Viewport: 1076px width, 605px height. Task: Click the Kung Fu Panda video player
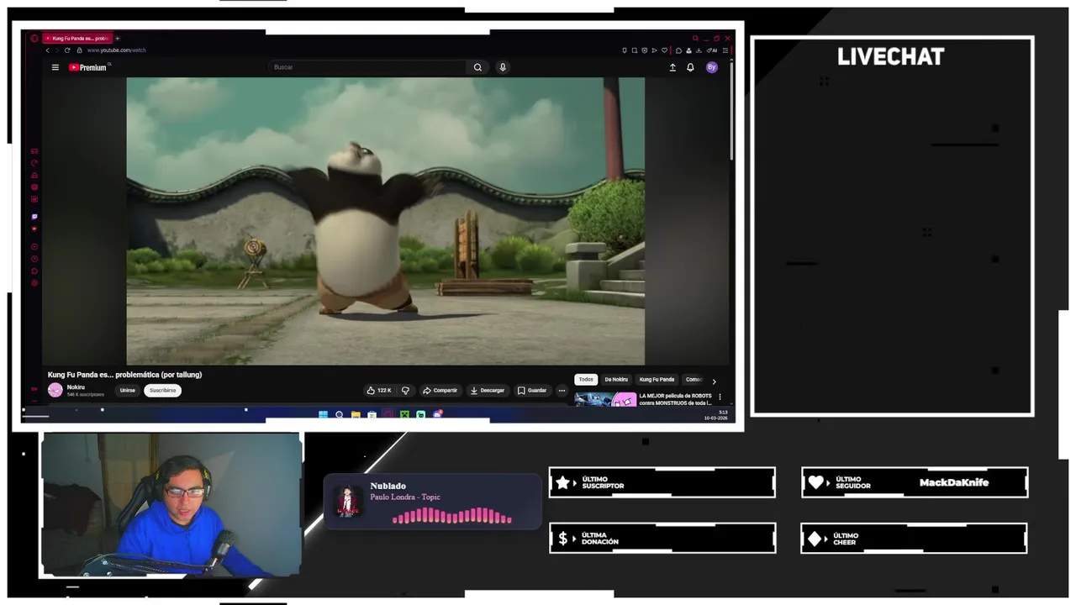tap(386, 221)
